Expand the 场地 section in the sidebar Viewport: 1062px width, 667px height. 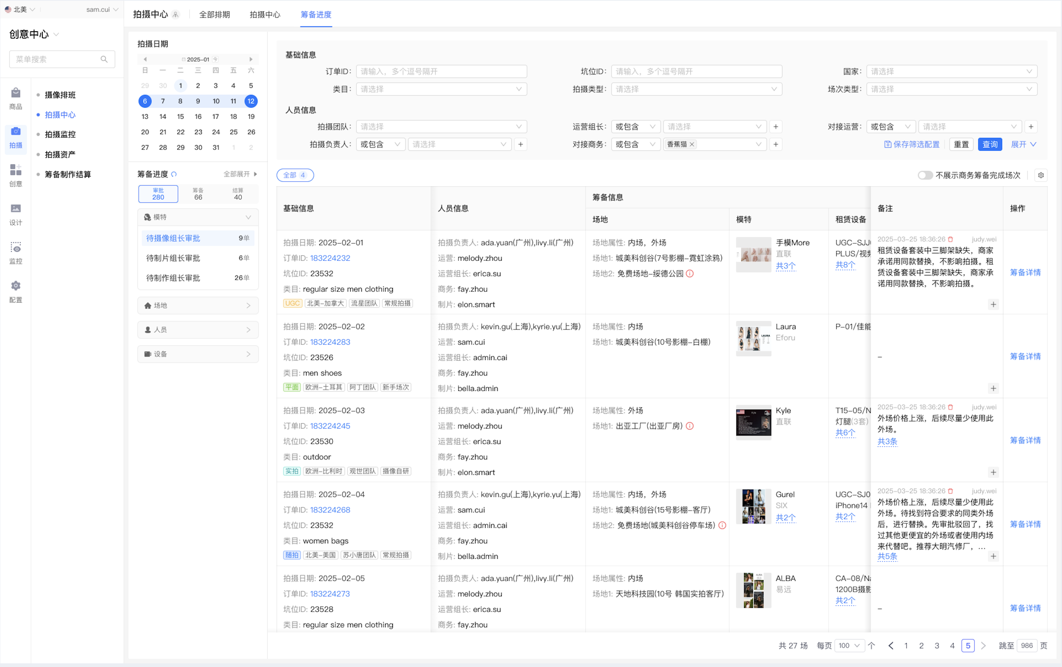(x=198, y=306)
